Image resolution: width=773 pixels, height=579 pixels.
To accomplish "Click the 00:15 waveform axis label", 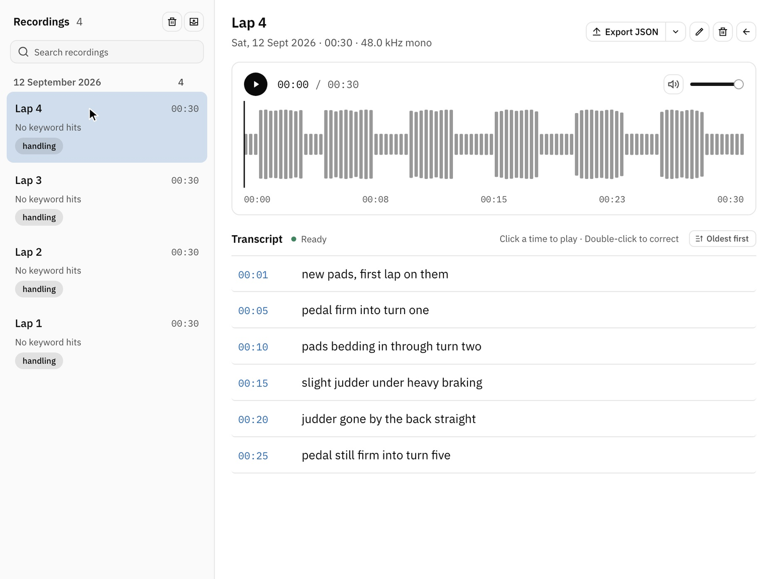I will 494,200.
